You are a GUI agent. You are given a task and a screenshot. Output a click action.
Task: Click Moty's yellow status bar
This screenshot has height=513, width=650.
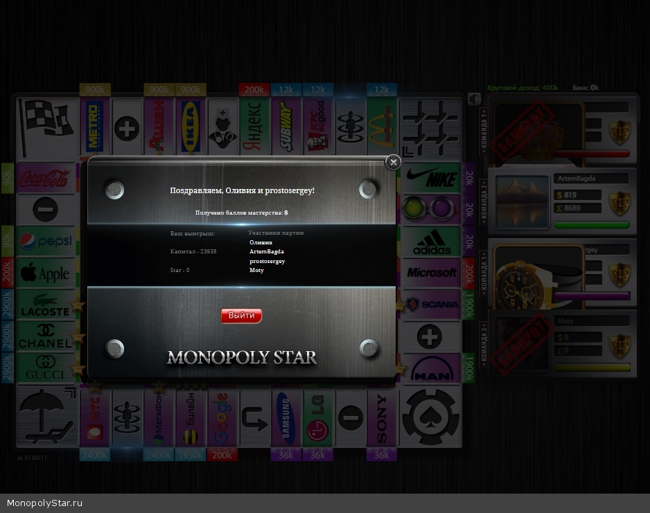pyautogui.click(x=592, y=367)
